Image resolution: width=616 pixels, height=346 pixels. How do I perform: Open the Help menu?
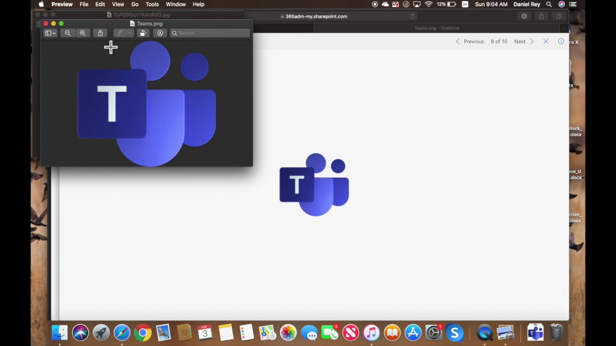tap(198, 4)
